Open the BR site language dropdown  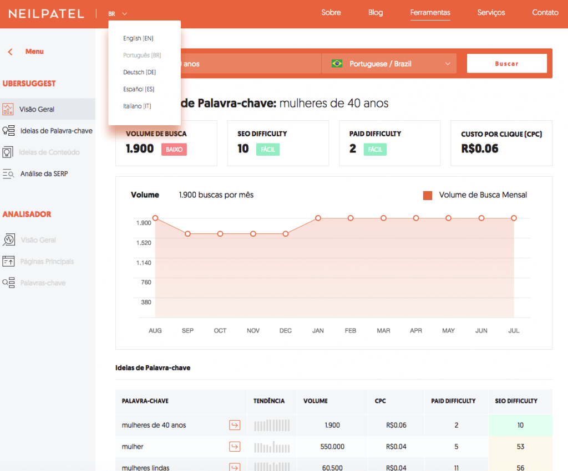point(118,14)
